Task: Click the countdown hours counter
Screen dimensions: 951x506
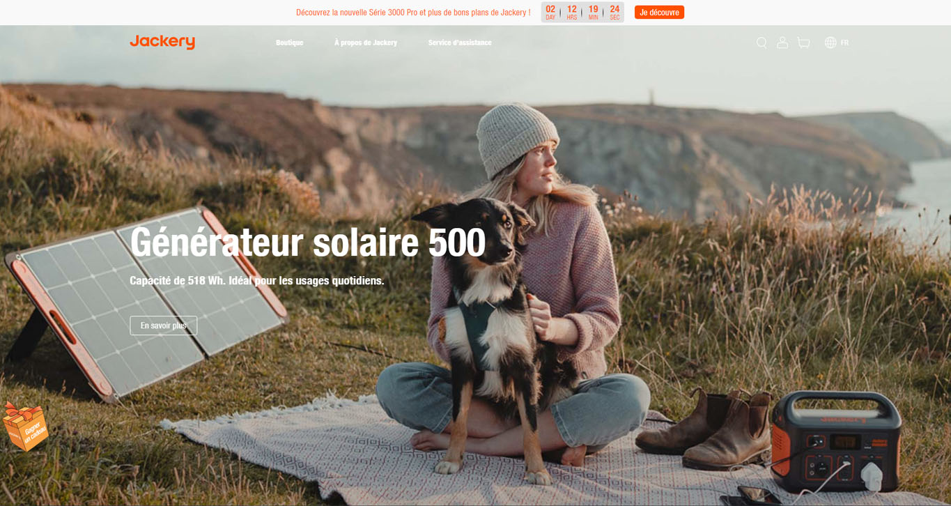Action: [572, 12]
